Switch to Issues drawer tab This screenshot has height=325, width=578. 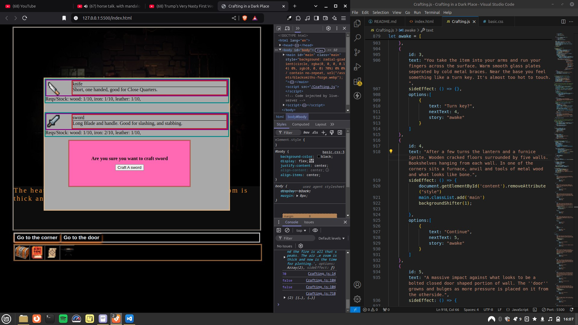pos(309,222)
